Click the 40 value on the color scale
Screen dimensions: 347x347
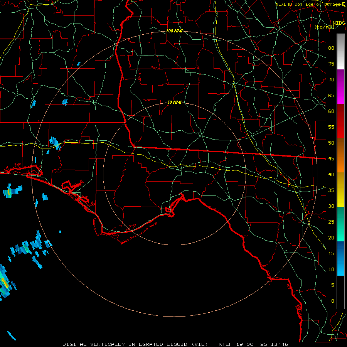[x=331, y=175]
